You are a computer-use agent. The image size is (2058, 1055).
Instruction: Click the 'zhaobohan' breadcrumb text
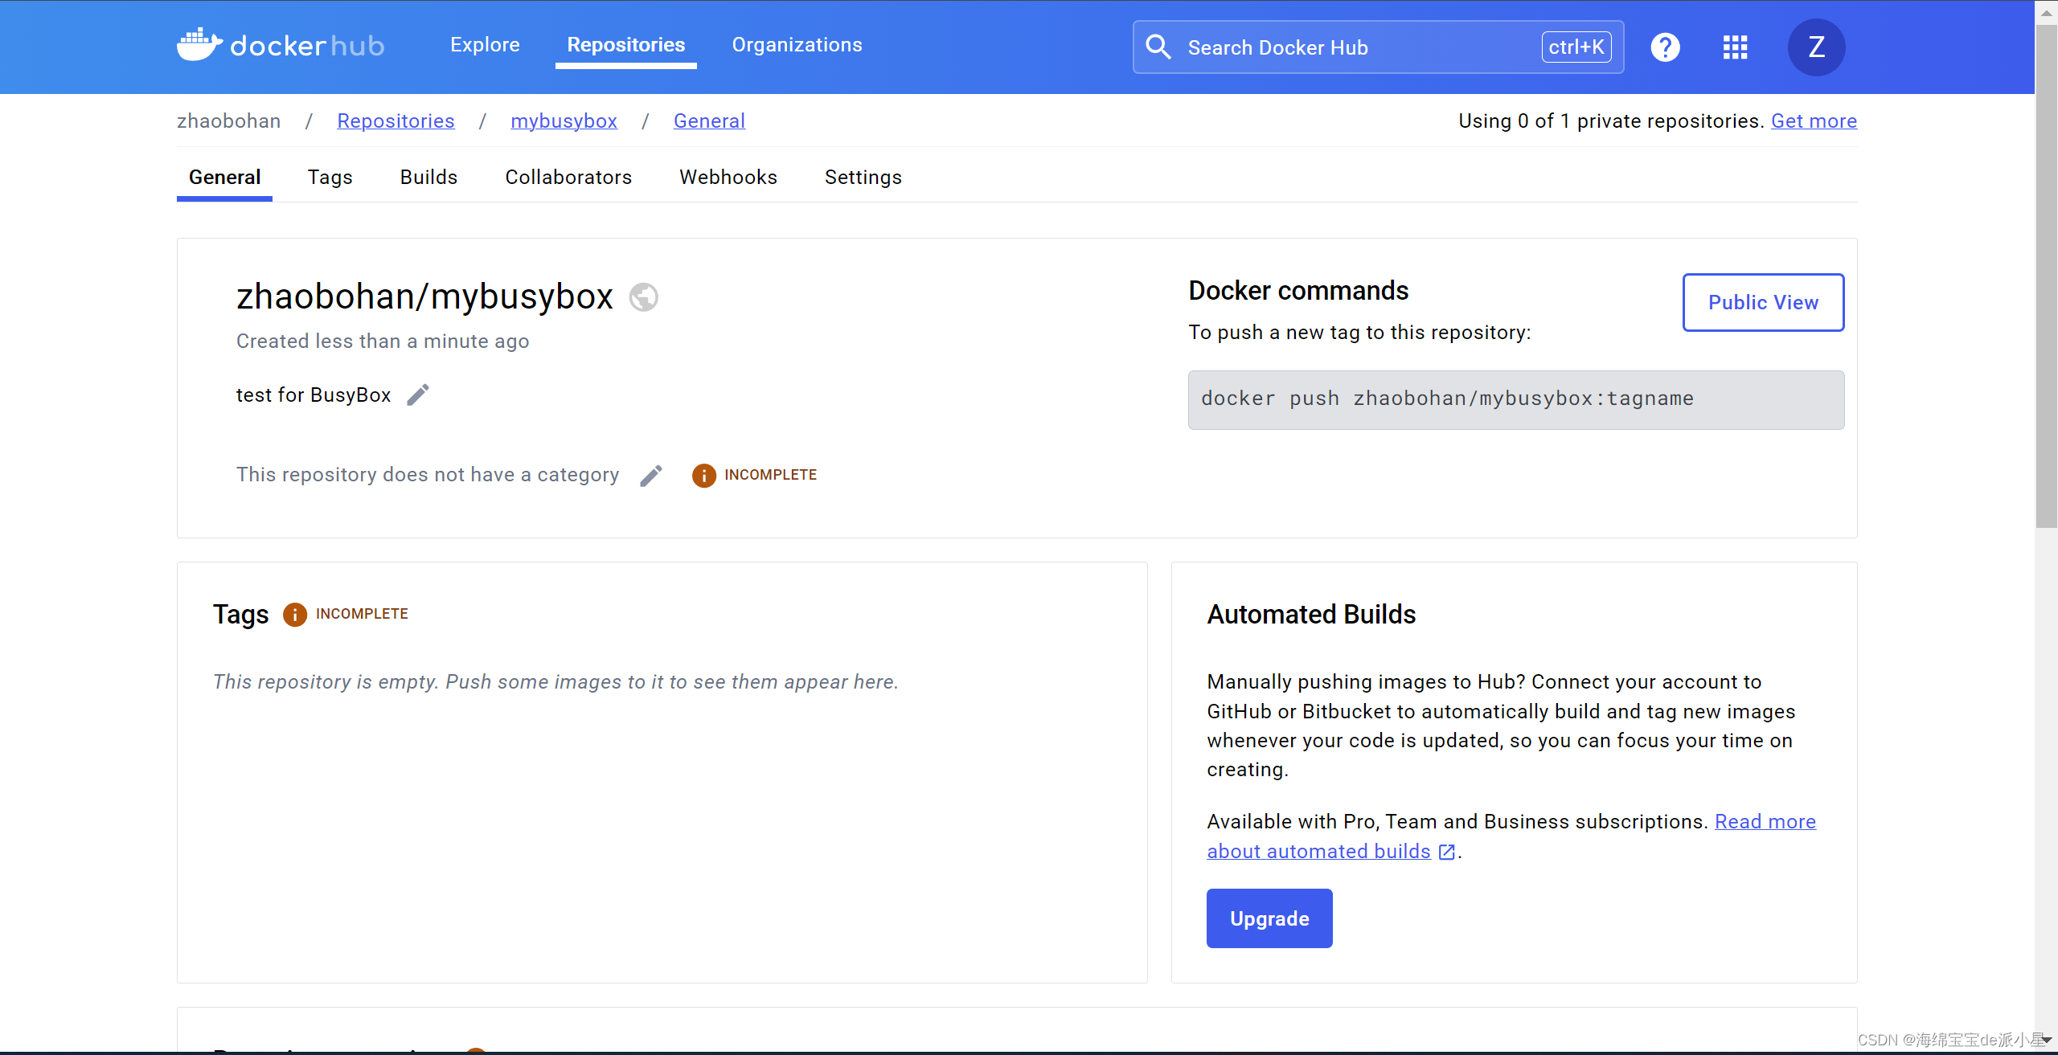click(228, 121)
